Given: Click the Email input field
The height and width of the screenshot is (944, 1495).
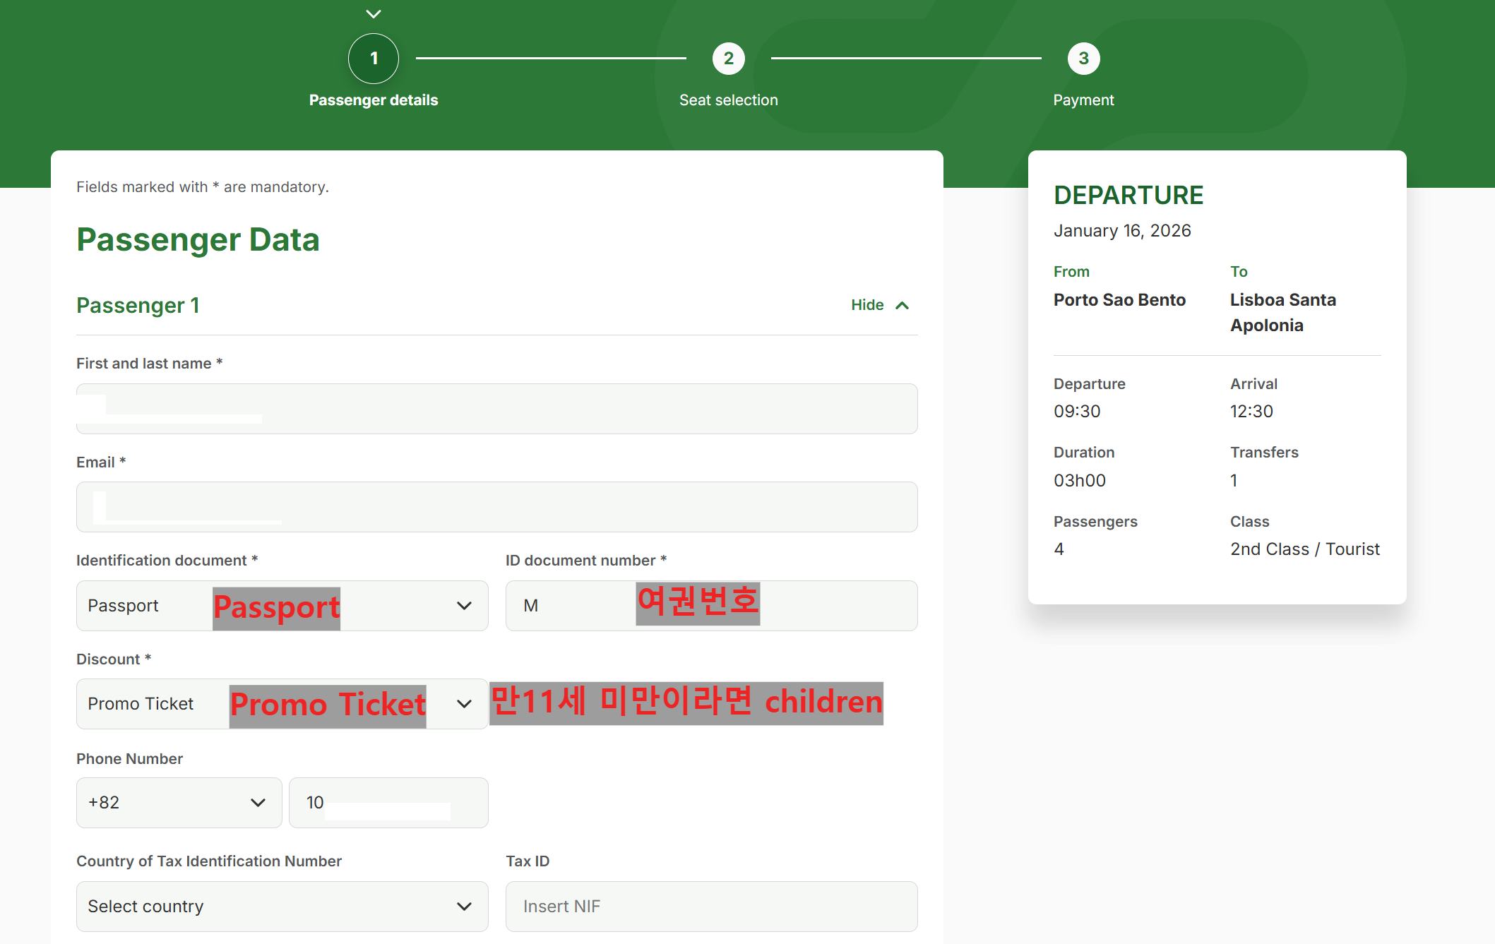Looking at the screenshot, I should coord(496,507).
